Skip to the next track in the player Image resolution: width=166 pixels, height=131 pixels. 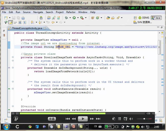click(98, 119)
